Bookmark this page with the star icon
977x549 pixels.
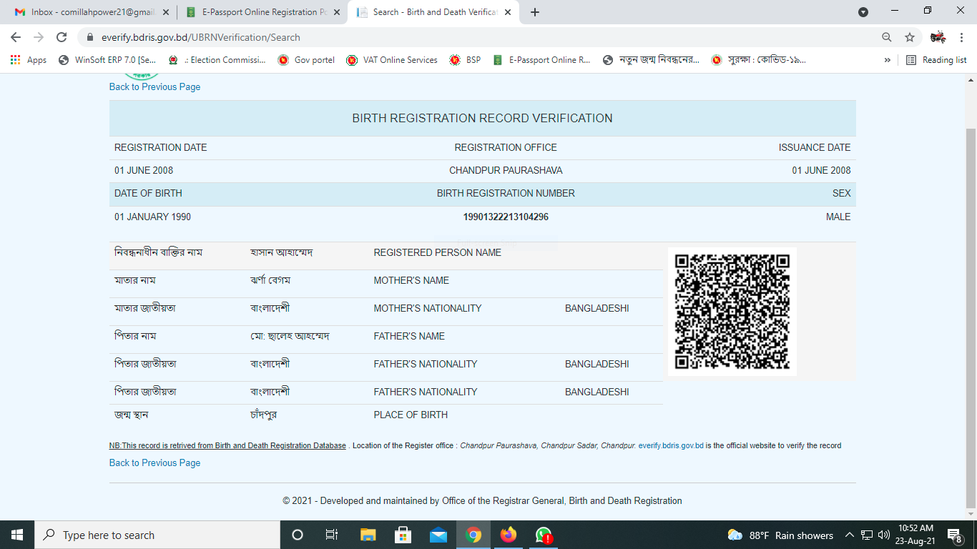pos(910,37)
